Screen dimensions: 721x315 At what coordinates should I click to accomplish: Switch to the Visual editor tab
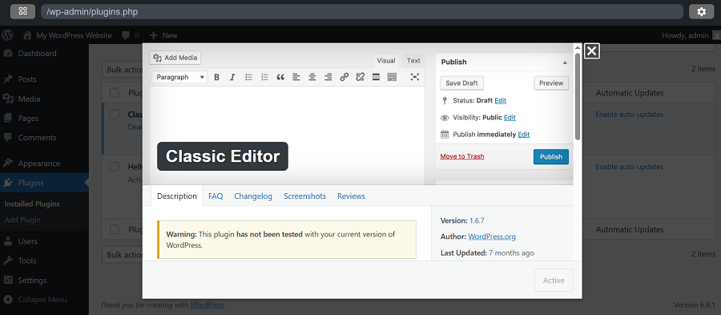pyautogui.click(x=386, y=61)
